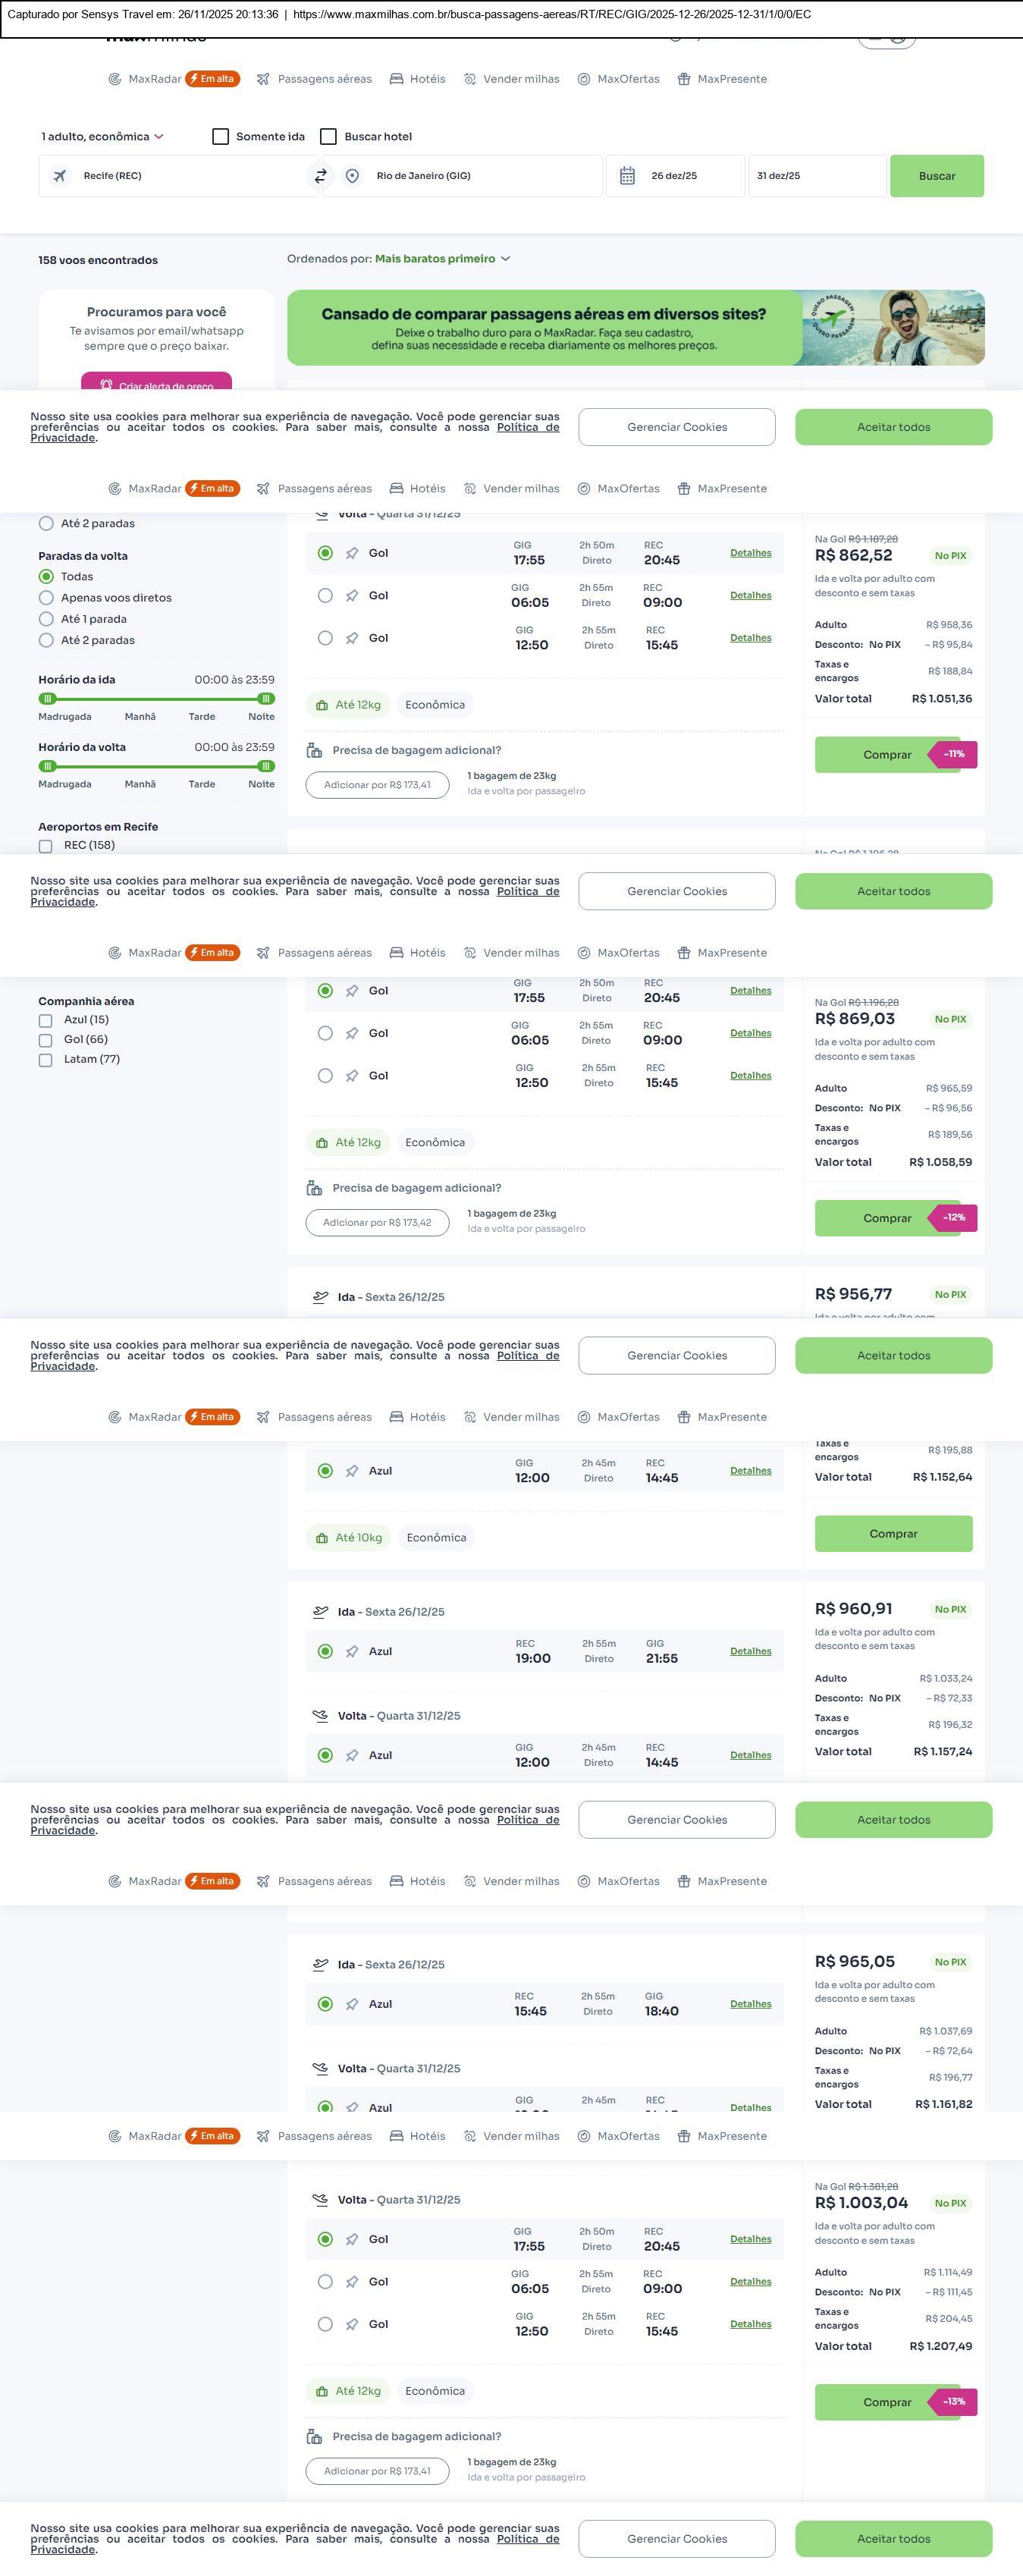The width and height of the screenshot is (1023, 2576).
Task: Open the 1 adulto, econômica passenger dropdown
Action: pyautogui.click(x=102, y=137)
